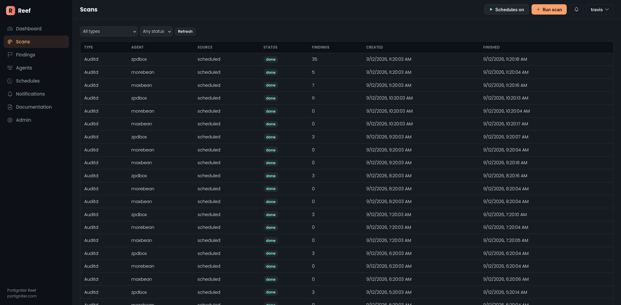This screenshot has width=621, height=305.
Task: Click finished time 9/12/2026, 9:20:18 AM
Action: [505, 163]
